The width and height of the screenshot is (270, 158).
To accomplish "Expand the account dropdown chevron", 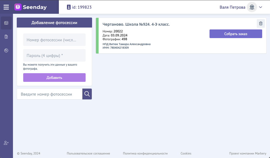I will click(x=260, y=7).
